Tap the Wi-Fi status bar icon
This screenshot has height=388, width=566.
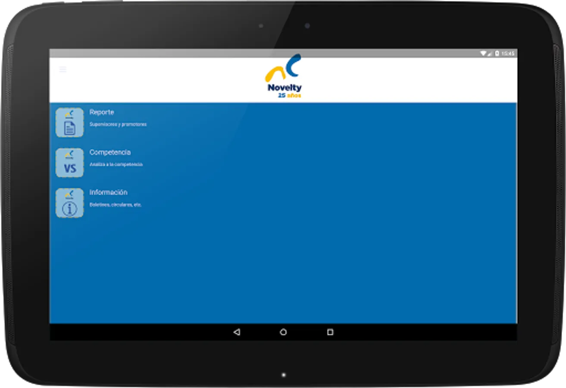click(x=484, y=53)
